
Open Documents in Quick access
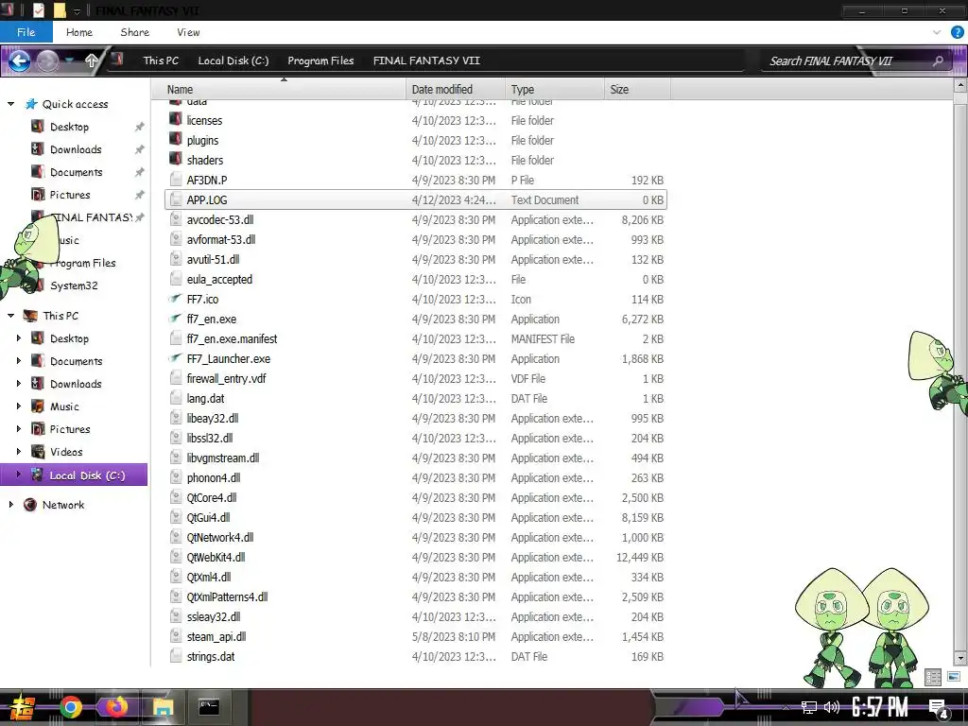[x=76, y=172]
